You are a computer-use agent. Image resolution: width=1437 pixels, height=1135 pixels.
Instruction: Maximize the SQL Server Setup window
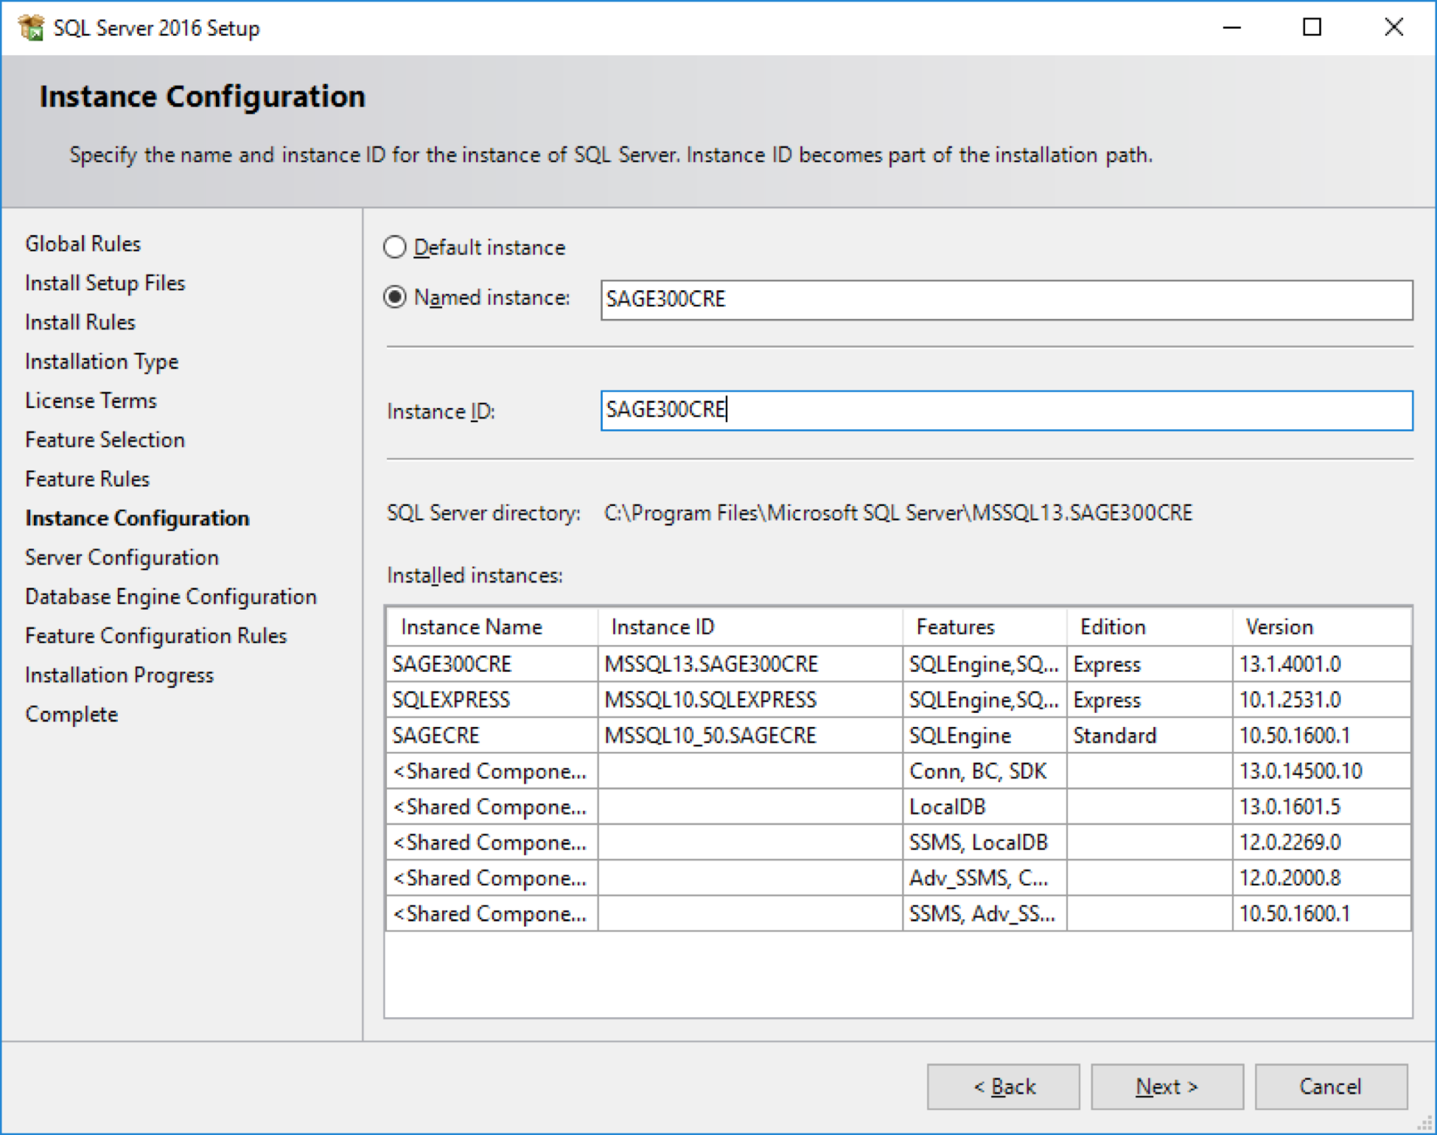1312,28
